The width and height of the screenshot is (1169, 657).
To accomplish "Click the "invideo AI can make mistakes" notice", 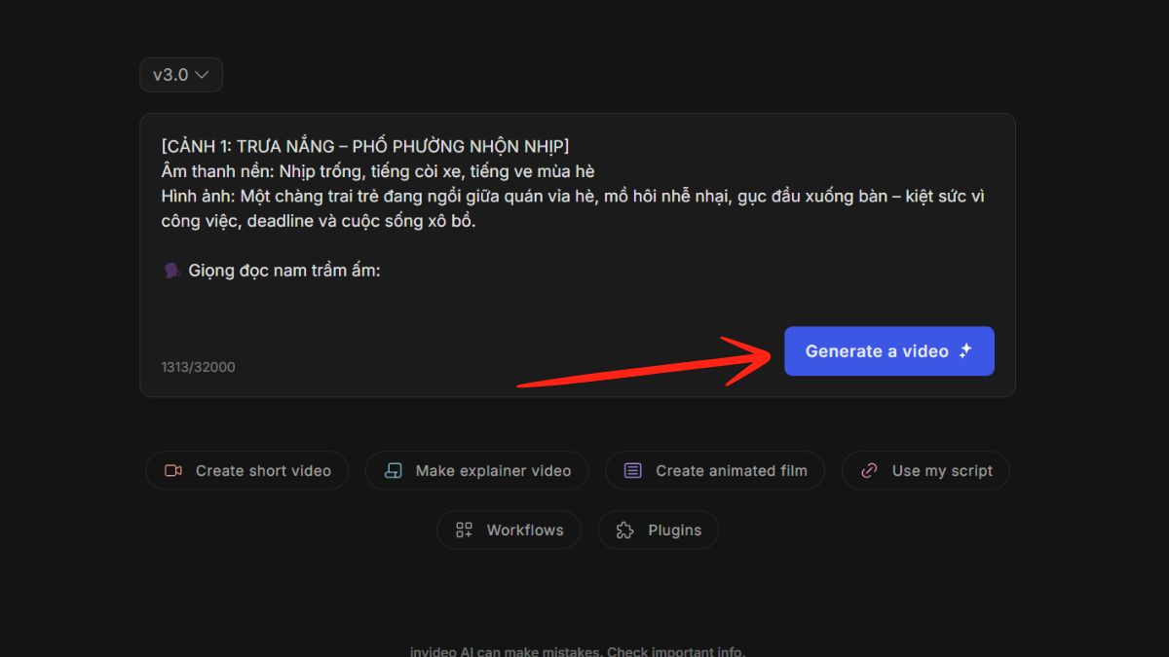I will [x=577, y=651].
